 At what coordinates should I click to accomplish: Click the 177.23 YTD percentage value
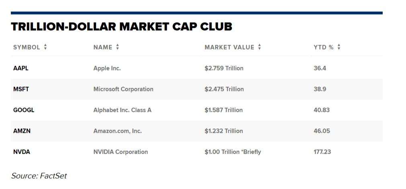(x=322, y=152)
